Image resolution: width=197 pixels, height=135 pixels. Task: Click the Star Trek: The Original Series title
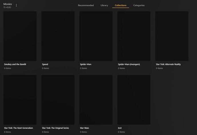coord(55,128)
